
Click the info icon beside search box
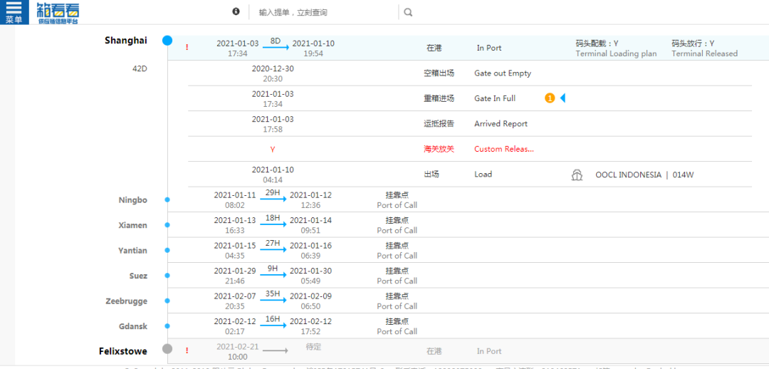[x=236, y=11]
